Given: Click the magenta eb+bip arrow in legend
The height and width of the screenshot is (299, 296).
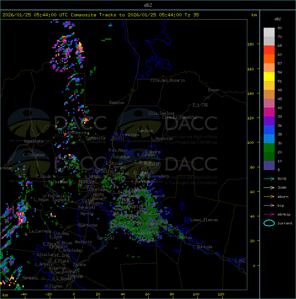Looking at the screenshot, I should click(x=269, y=214).
